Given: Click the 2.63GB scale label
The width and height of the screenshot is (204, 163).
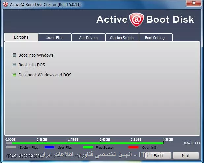Looking at the screenshot, I should coord(105,139).
